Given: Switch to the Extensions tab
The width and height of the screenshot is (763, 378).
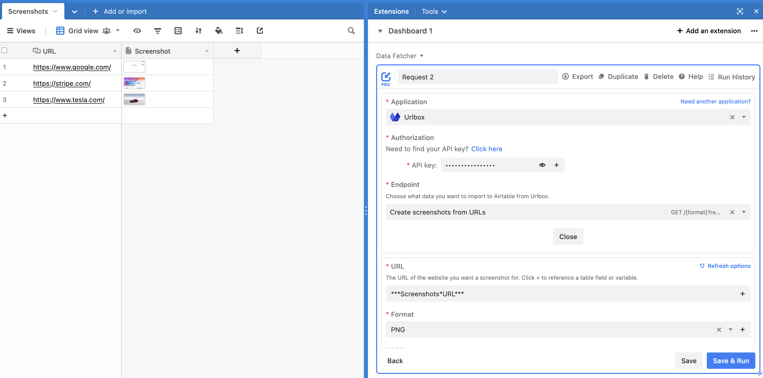Looking at the screenshot, I should [391, 11].
